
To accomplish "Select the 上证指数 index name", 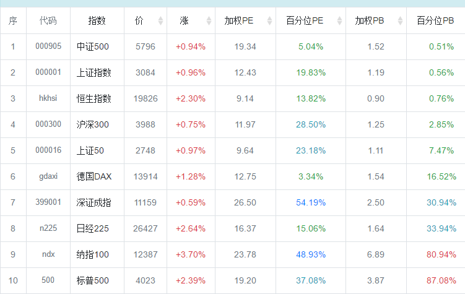I will 94,72.
